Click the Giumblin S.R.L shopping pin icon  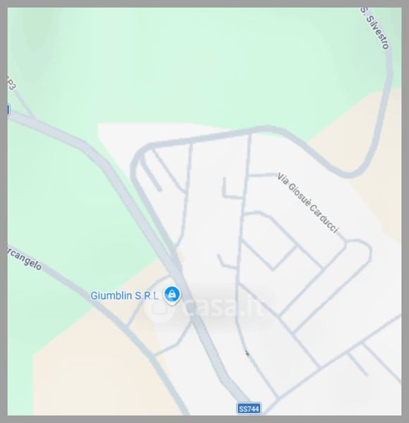point(172,295)
